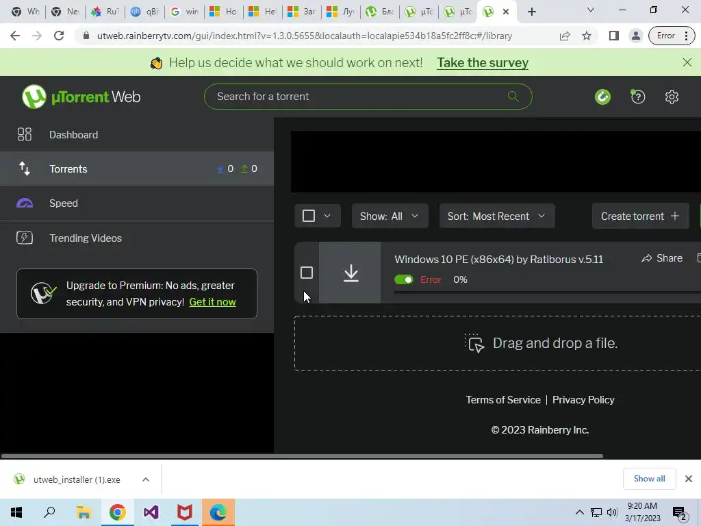
Task: Switch to the Google 'win' browser tab
Action: tap(184, 12)
